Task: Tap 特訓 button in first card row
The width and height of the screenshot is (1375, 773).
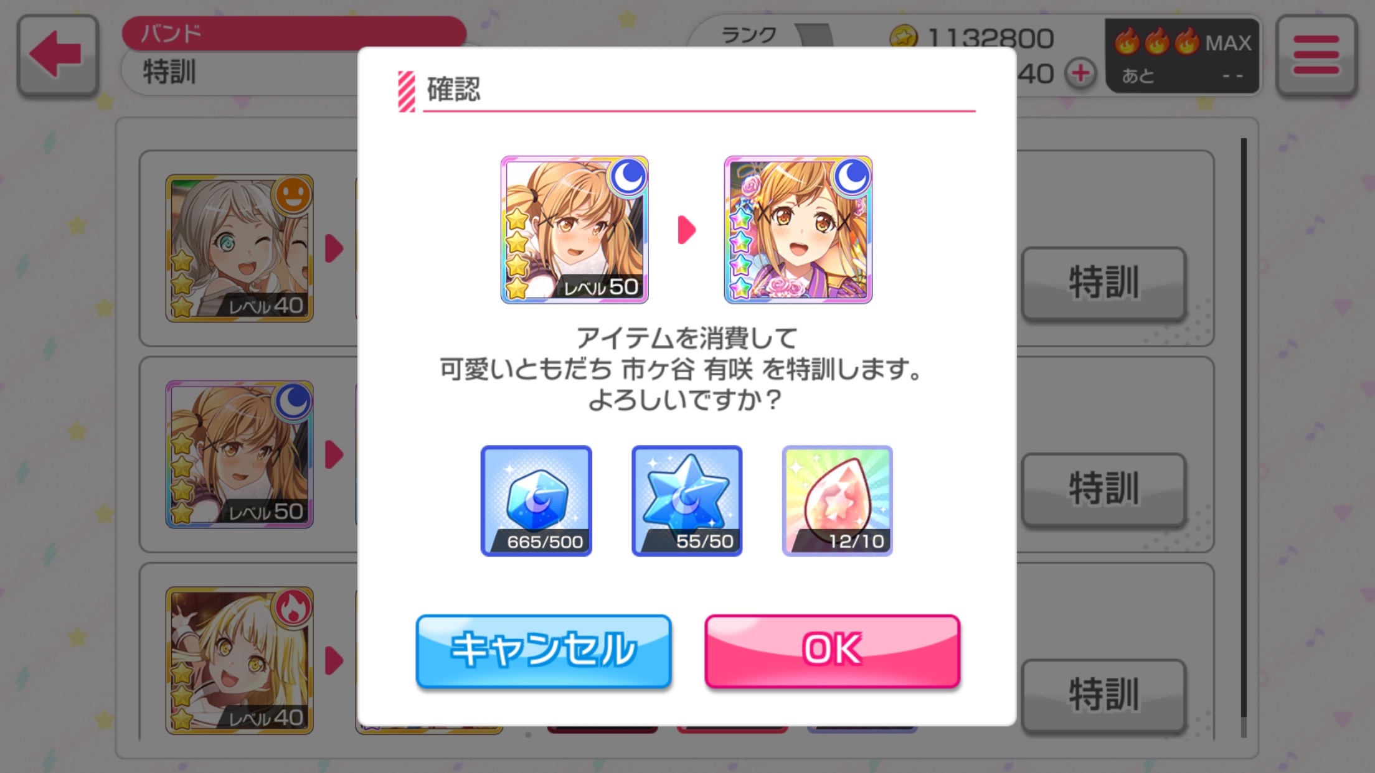Action: [x=1103, y=283]
